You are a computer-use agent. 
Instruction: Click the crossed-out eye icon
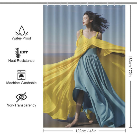coord(21,97)
